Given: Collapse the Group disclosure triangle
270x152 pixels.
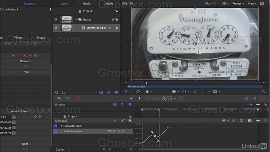Looking at the screenshot, I should 76,19.
